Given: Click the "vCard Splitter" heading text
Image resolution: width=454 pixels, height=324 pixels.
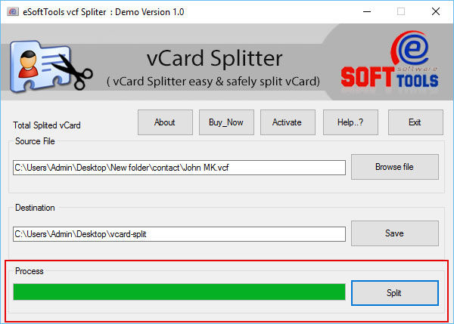Looking at the screenshot, I should click(214, 58).
